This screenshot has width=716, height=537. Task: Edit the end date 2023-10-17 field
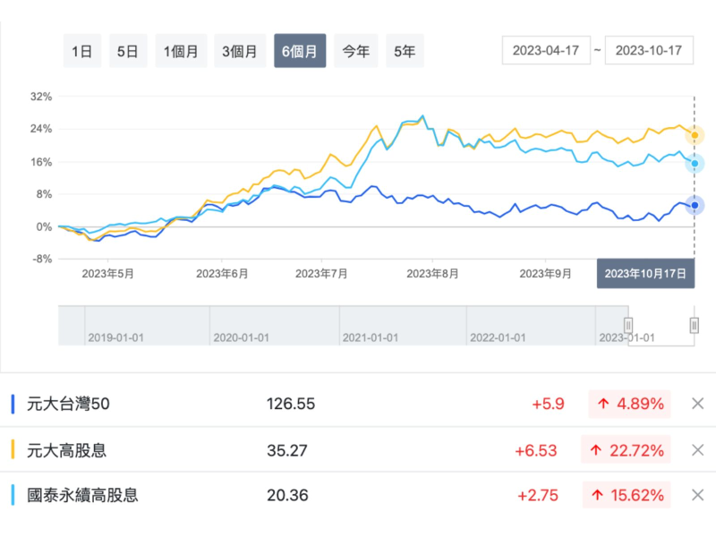(x=649, y=51)
